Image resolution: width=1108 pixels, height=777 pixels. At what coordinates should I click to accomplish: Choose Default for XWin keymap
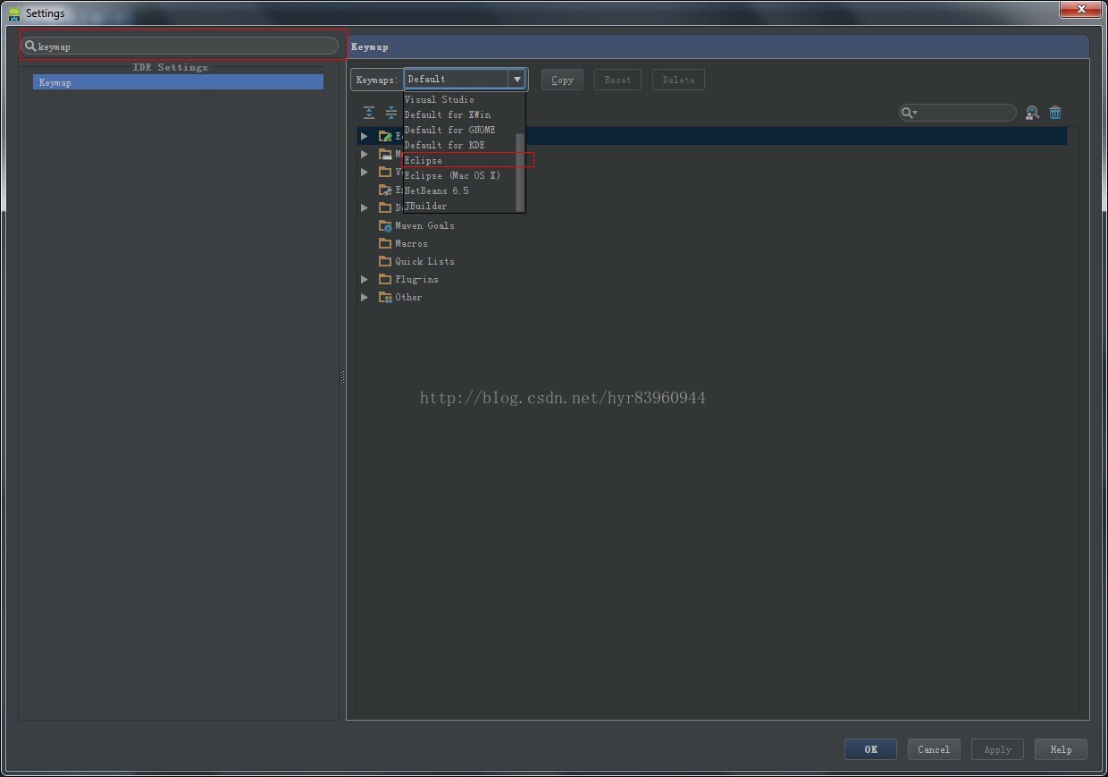(460, 114)
